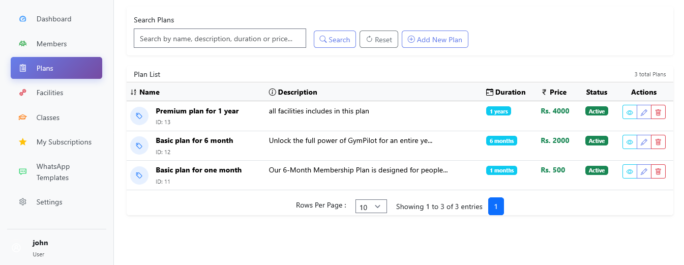Viewport: 684px width, 265px height.
Task: Click 'Basic plan for 6 month' name
Action: tap(194, 140)
